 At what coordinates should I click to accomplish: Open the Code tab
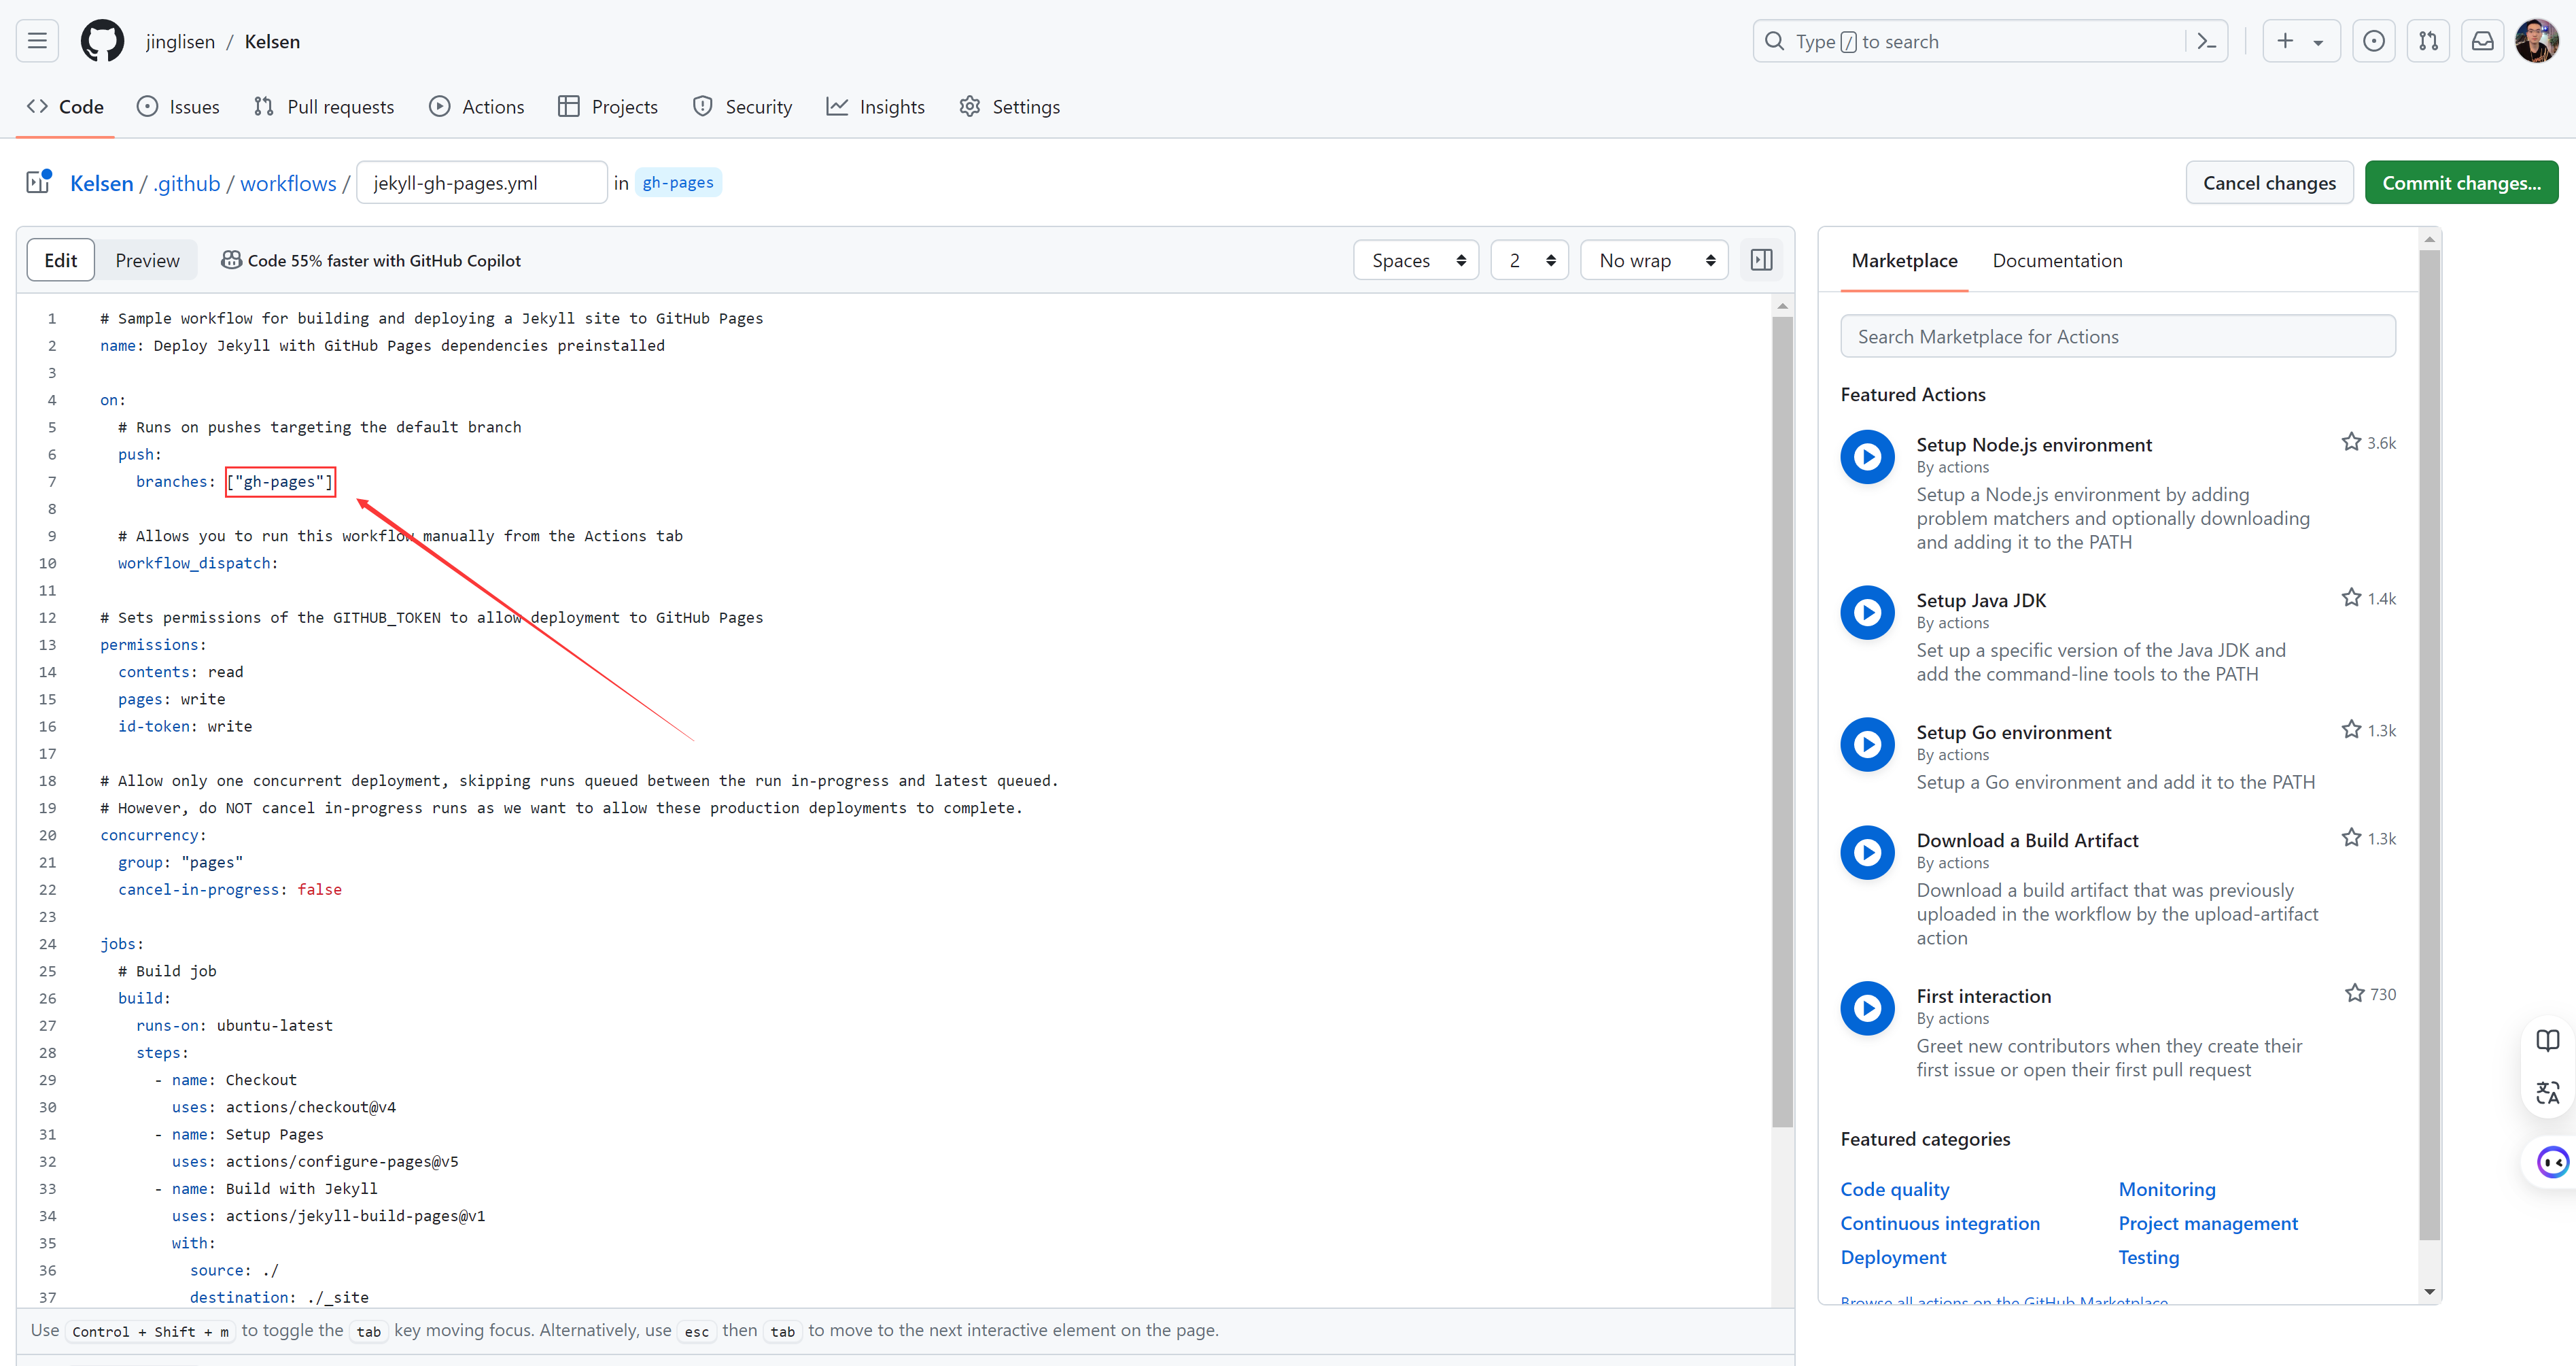tap(66, 106)
